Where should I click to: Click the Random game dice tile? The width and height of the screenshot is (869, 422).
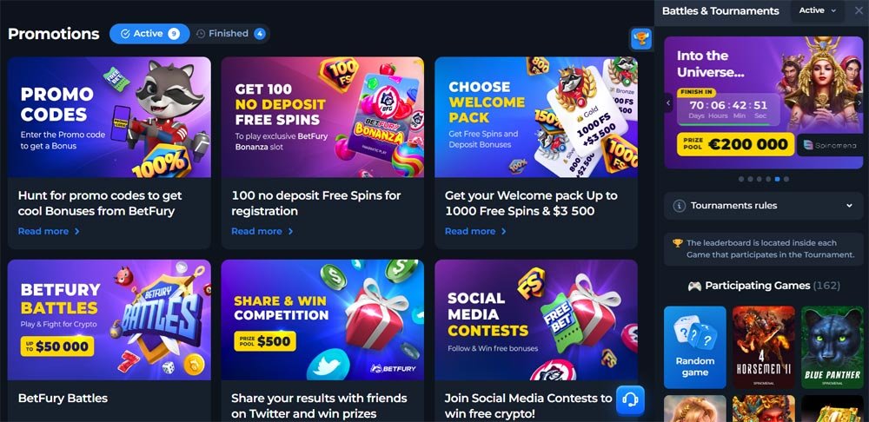(695, 347)
